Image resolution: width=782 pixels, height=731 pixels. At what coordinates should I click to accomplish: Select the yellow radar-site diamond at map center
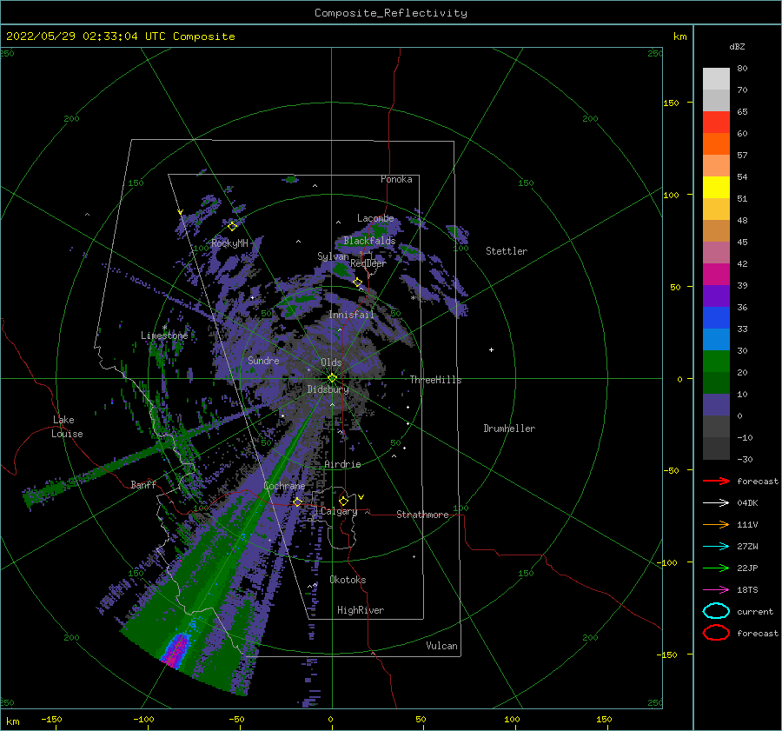click(332, 378)
